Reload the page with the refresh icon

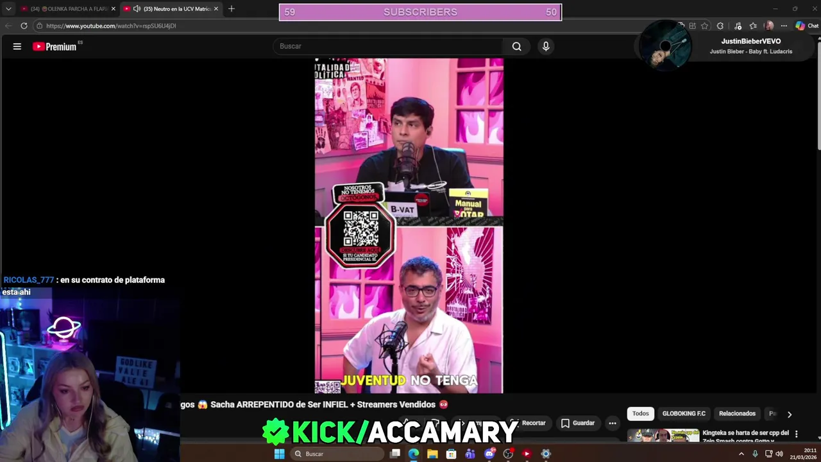24,26
